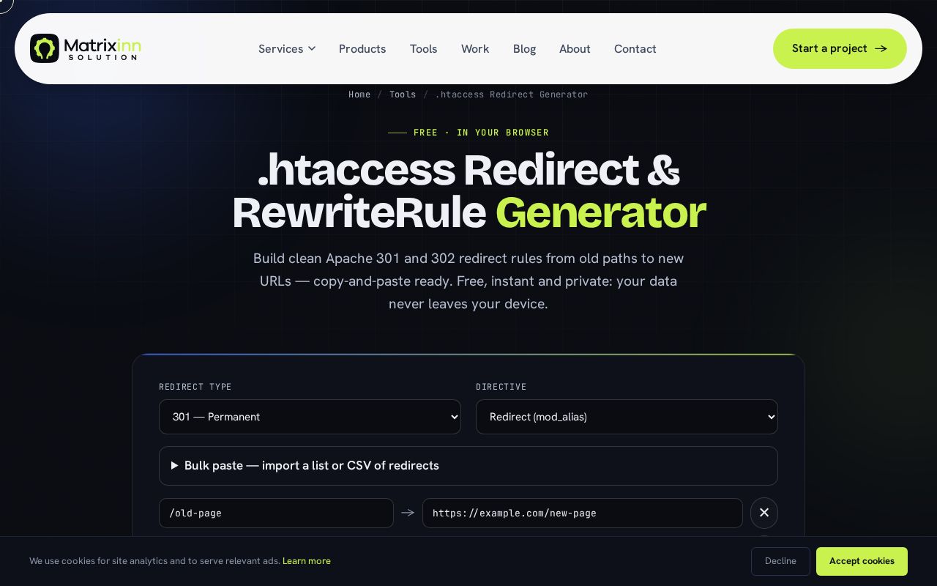This screenshot has width=937, height=586.
Task: Accept cookies
Action: 862,561
